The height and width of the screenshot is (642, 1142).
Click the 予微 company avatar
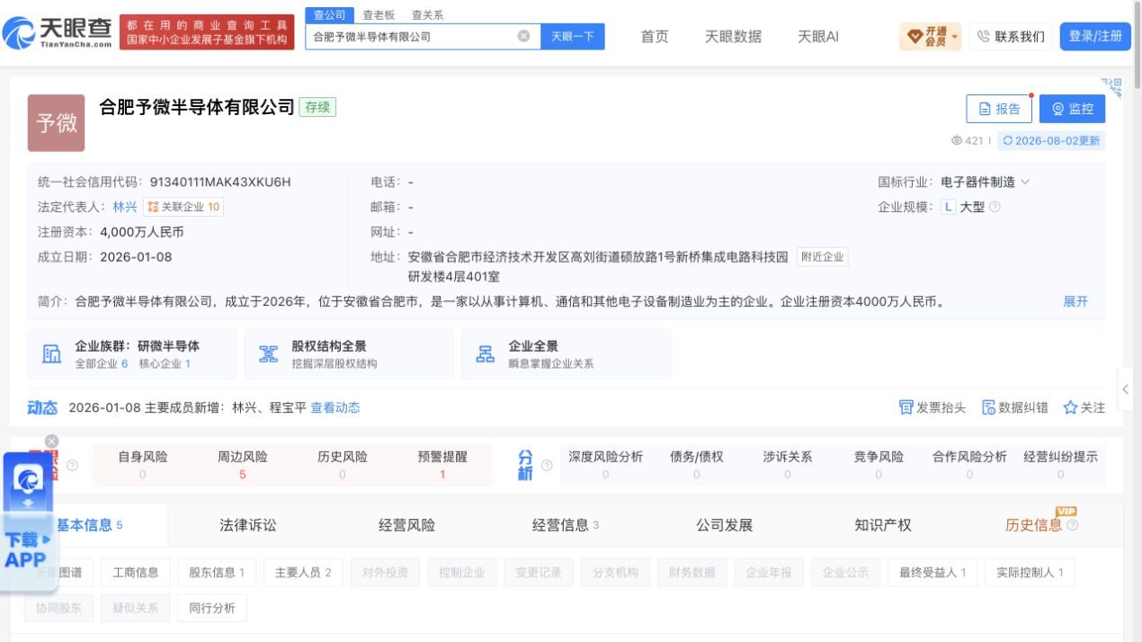[x=56, y=122]
